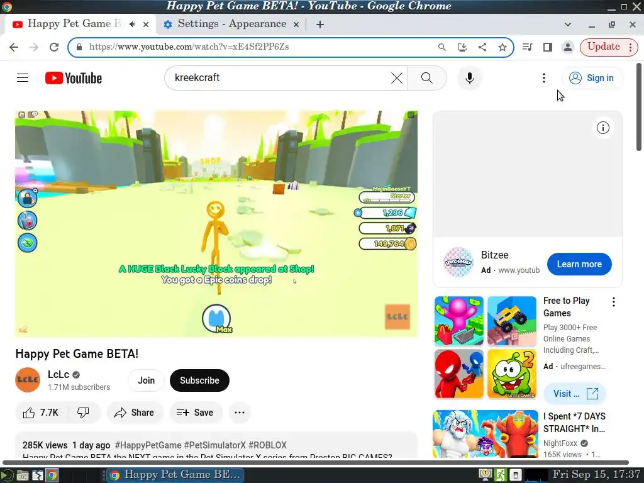
Task: Install app icon in the address bar
Action: point(462,47)
